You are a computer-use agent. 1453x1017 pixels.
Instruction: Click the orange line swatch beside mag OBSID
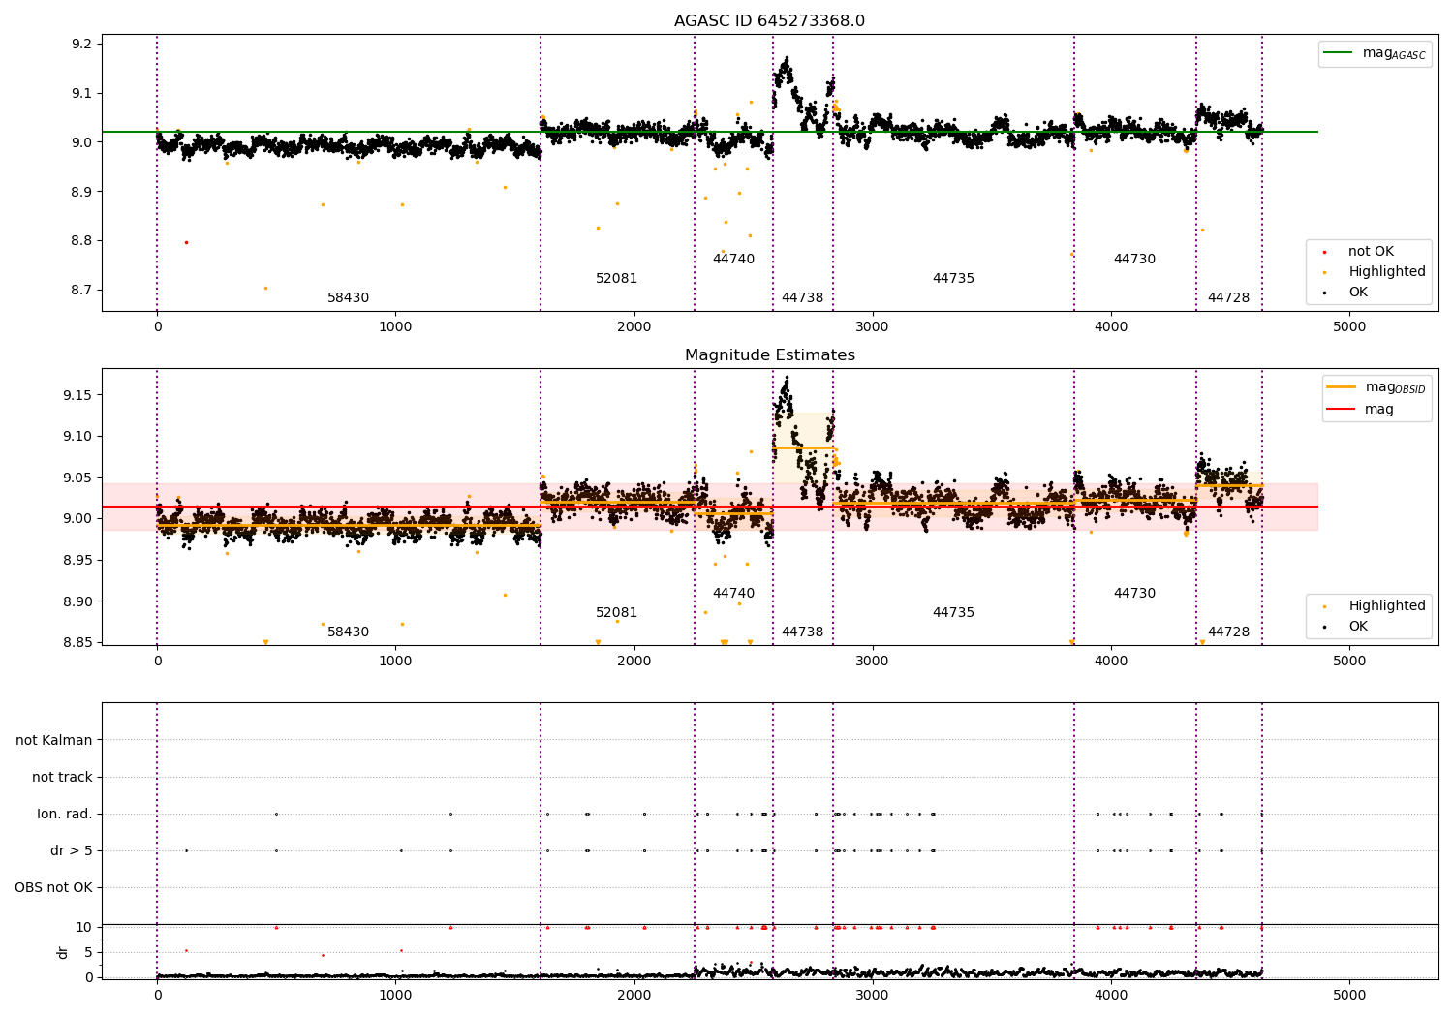[x=1341, y=386]
